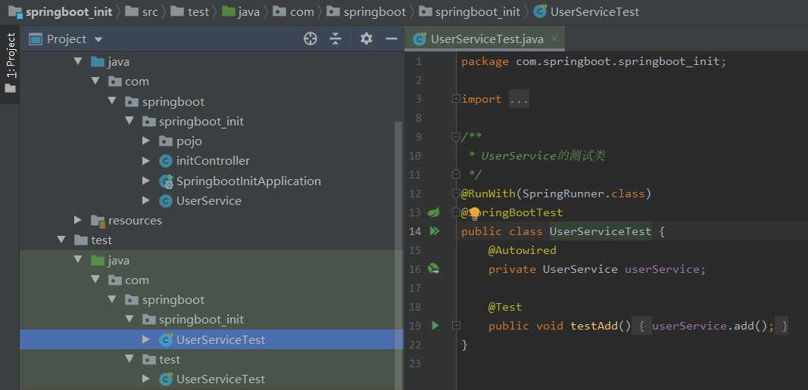Viewport: 808px width, 390px height.
Task: Collapse the test springboot package
Action: tap(112, 299)
